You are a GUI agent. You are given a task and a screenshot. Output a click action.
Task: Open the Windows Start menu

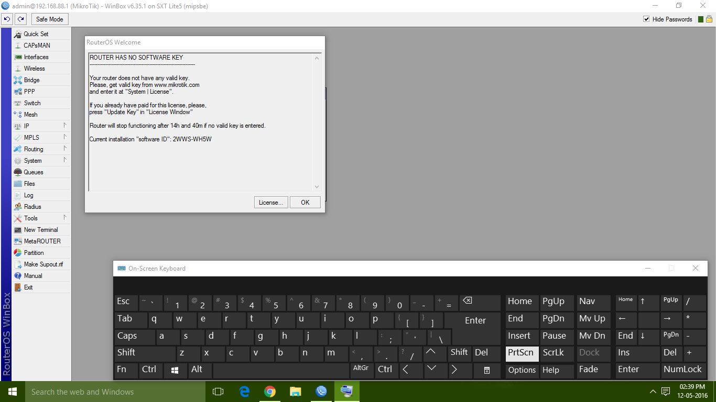pyautogui.click(x=13, y=392)
